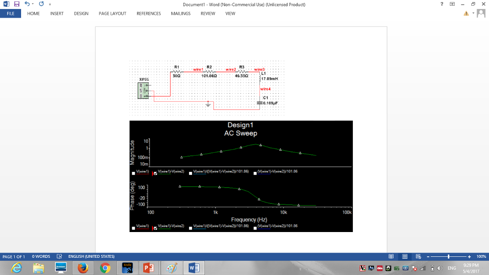Expand the Undo history dropdown
Screen dimensions: 489x275
pos(33,4)
